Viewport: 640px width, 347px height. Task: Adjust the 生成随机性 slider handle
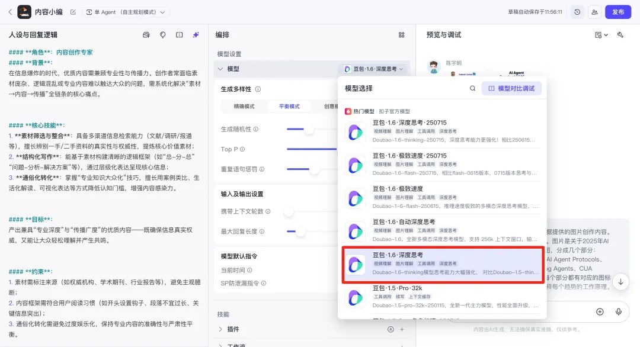pos(309,129)
